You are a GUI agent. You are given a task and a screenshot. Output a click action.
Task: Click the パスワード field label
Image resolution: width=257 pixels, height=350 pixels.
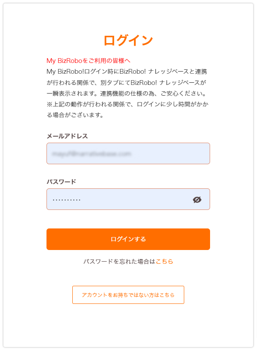pos(60,181)
